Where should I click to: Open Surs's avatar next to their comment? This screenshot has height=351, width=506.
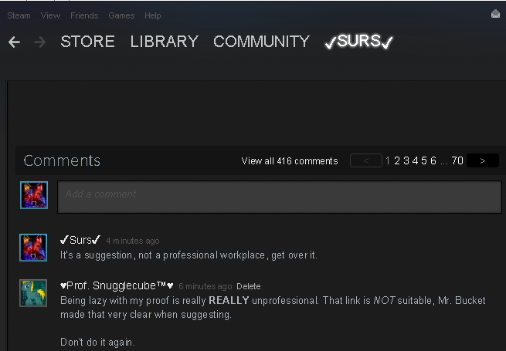(x=33, y=248)
